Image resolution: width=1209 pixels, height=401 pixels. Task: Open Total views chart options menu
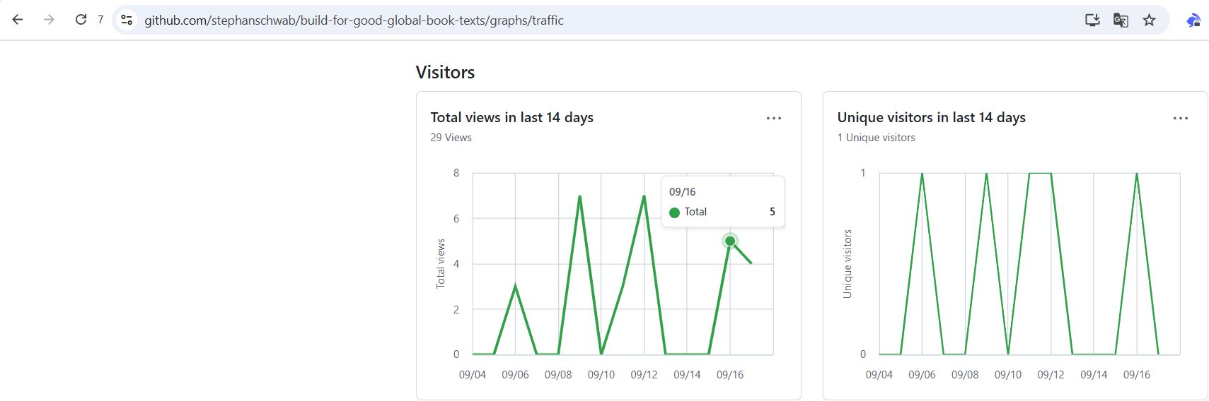click(x=774, y=118)
